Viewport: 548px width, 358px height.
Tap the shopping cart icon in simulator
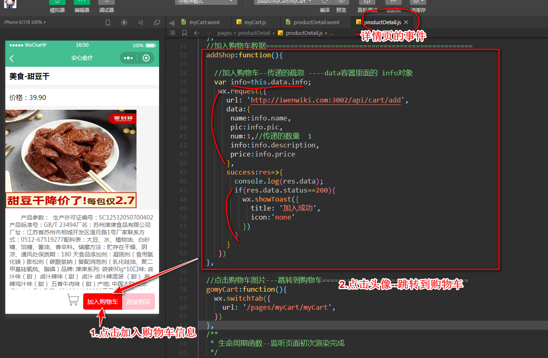point(73,300)
